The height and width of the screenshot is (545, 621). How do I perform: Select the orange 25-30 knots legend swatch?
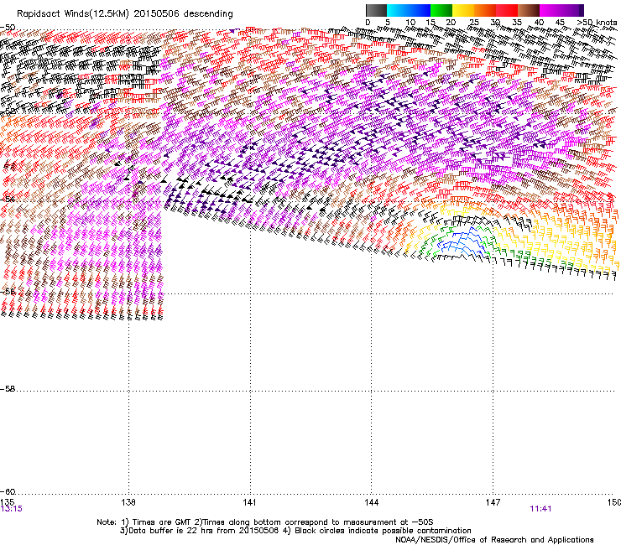pyautogui.click(x=485, y=10)
